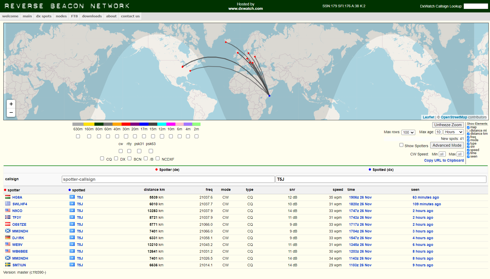Click the Iceland flag next to TF3Y
Screen dimensions: 490x279
pos(8,217)
